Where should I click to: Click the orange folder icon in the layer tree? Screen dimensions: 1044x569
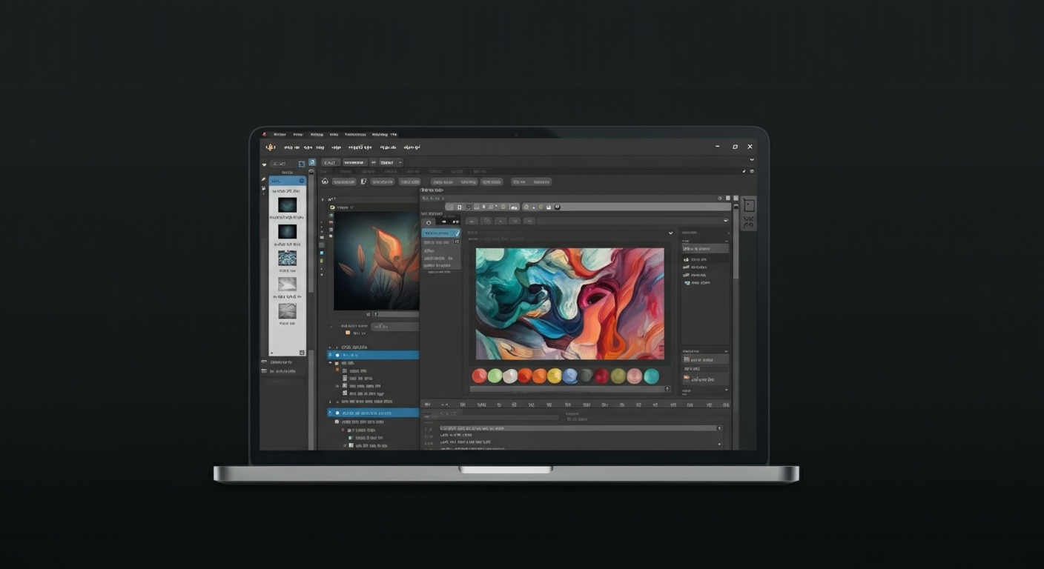point(337,370)
